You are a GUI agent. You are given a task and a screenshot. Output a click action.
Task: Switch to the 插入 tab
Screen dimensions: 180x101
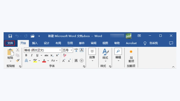(x=35, y=43)
